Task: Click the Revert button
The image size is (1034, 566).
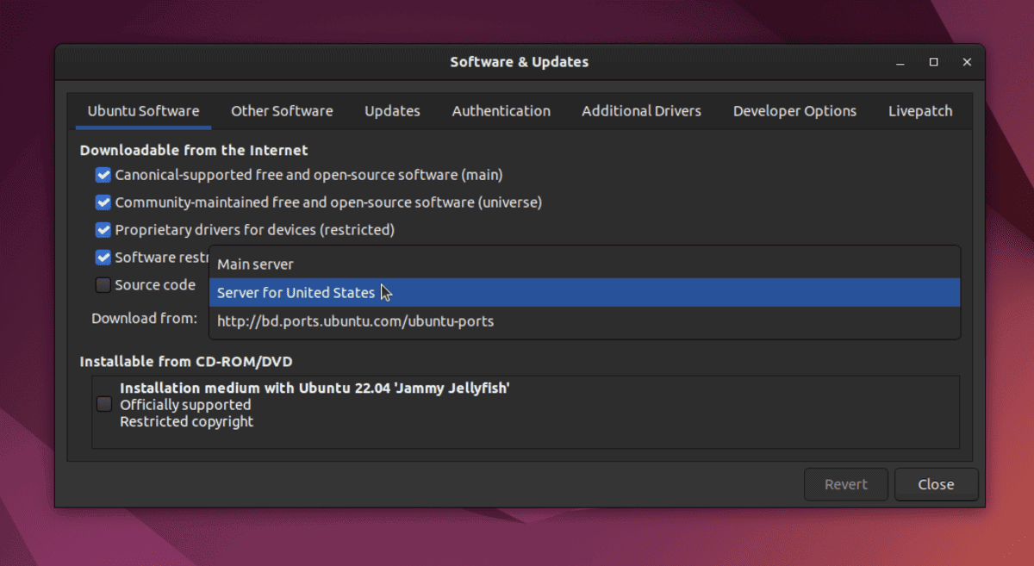Action: pyautogui.click(x=846, y=484)
